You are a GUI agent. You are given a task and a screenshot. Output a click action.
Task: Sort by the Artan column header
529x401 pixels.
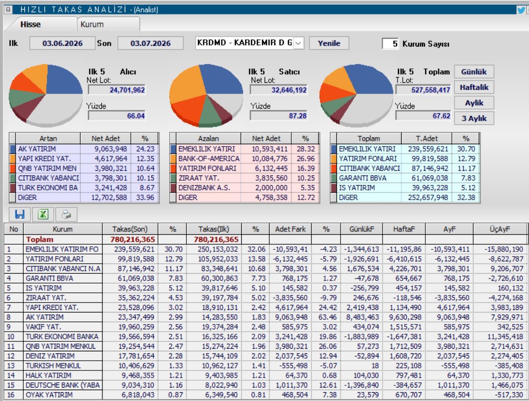[x=48, y=138]
